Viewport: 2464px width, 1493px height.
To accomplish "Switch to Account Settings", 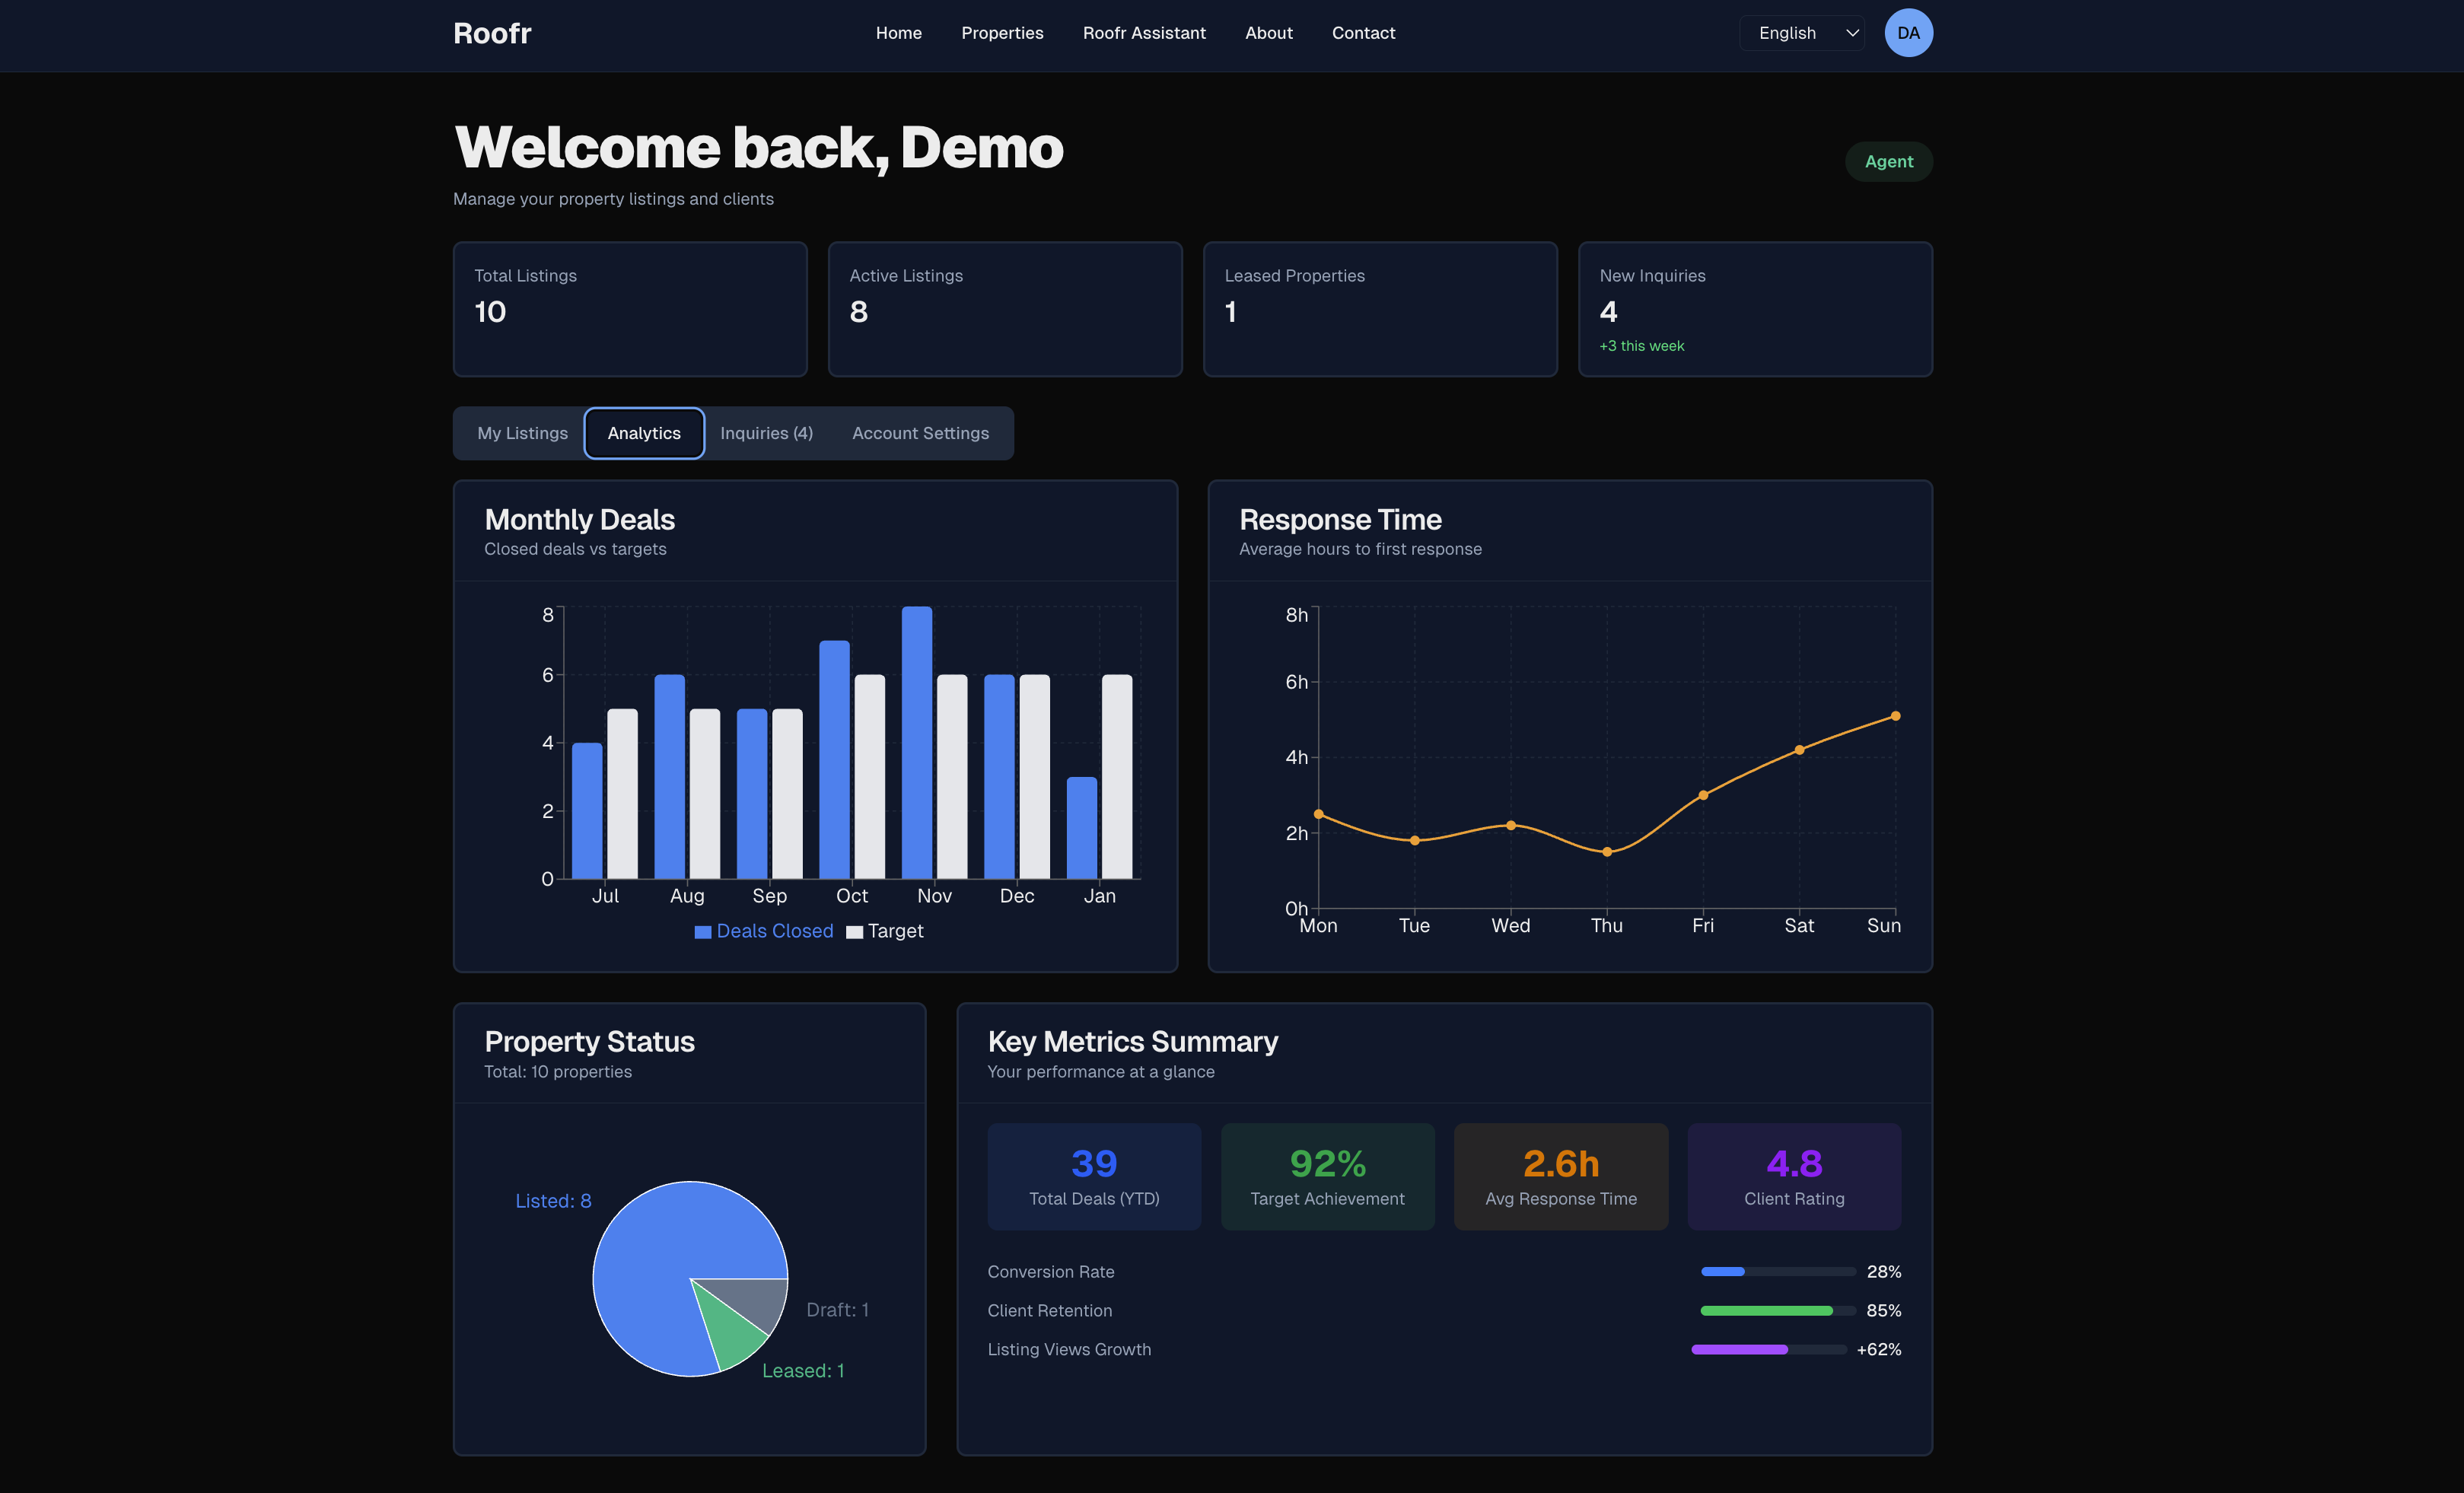I will click(920, 433).
